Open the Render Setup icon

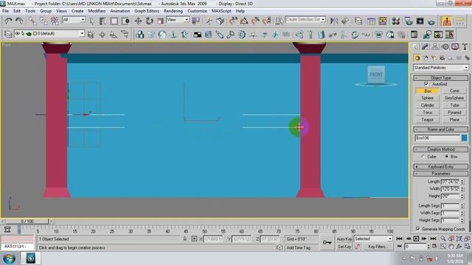click(409, 21)
